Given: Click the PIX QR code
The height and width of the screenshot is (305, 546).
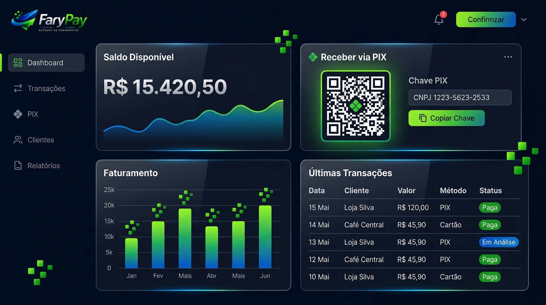Looking at the screenshot, I should (355, 106).
